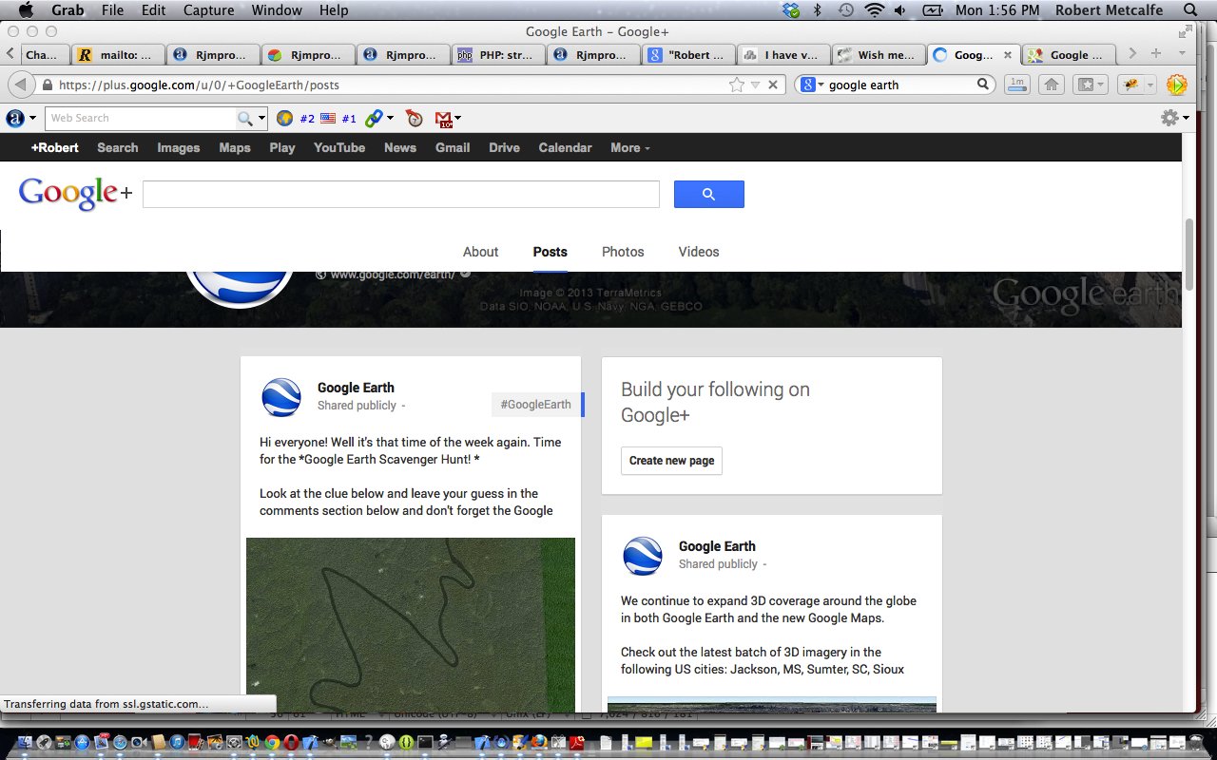Viewport: 1217px width, 760px height.
Task: Expand the More dropdown in Google bar
Action: pos(629,147)
